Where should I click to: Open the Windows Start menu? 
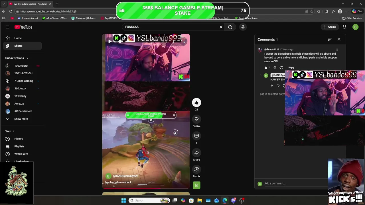pos(123,200)
